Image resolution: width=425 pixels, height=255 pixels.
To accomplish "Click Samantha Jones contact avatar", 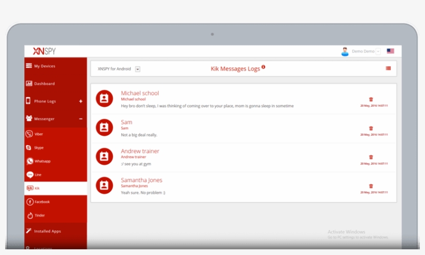I will [104, 186].
